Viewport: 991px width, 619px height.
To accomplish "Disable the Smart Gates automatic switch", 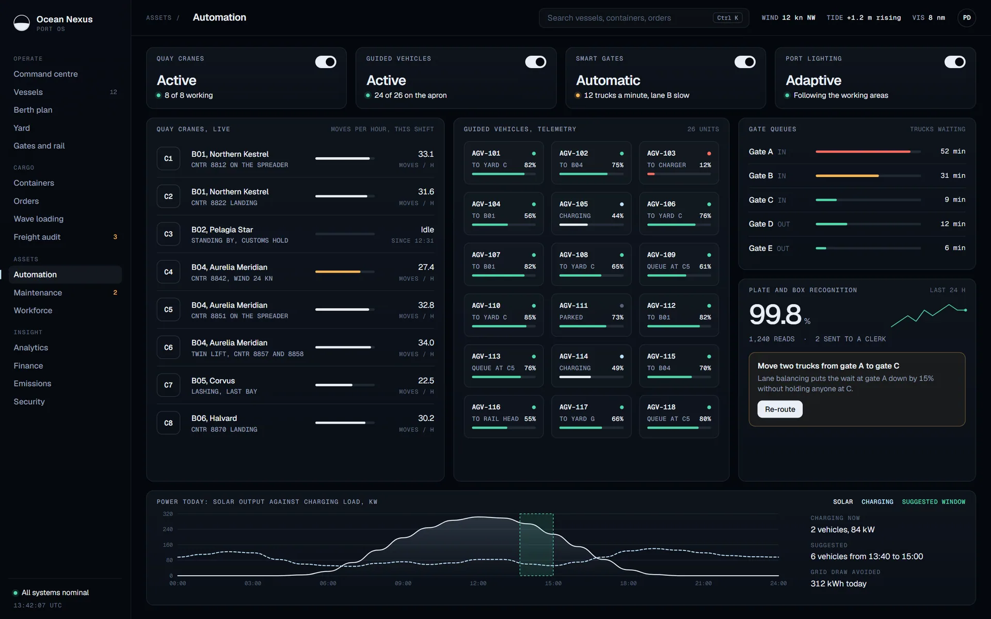I will pyautogui.click(x=745, y=62).
